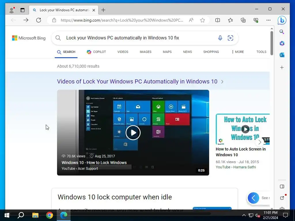Click the address bar URL
This screenshot has height=221, width=295.
click(x=122, y=20)
